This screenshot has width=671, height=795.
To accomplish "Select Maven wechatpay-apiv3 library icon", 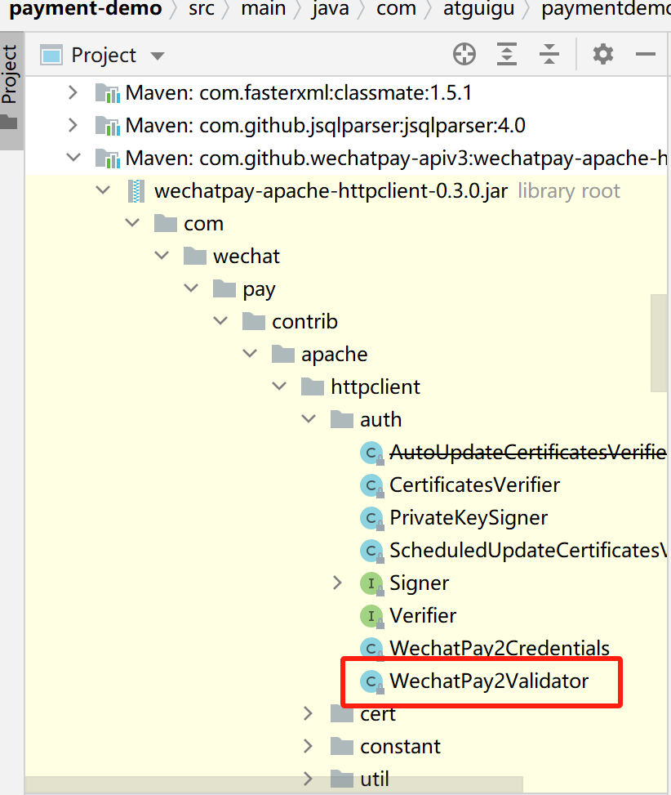I will (108, 159).
